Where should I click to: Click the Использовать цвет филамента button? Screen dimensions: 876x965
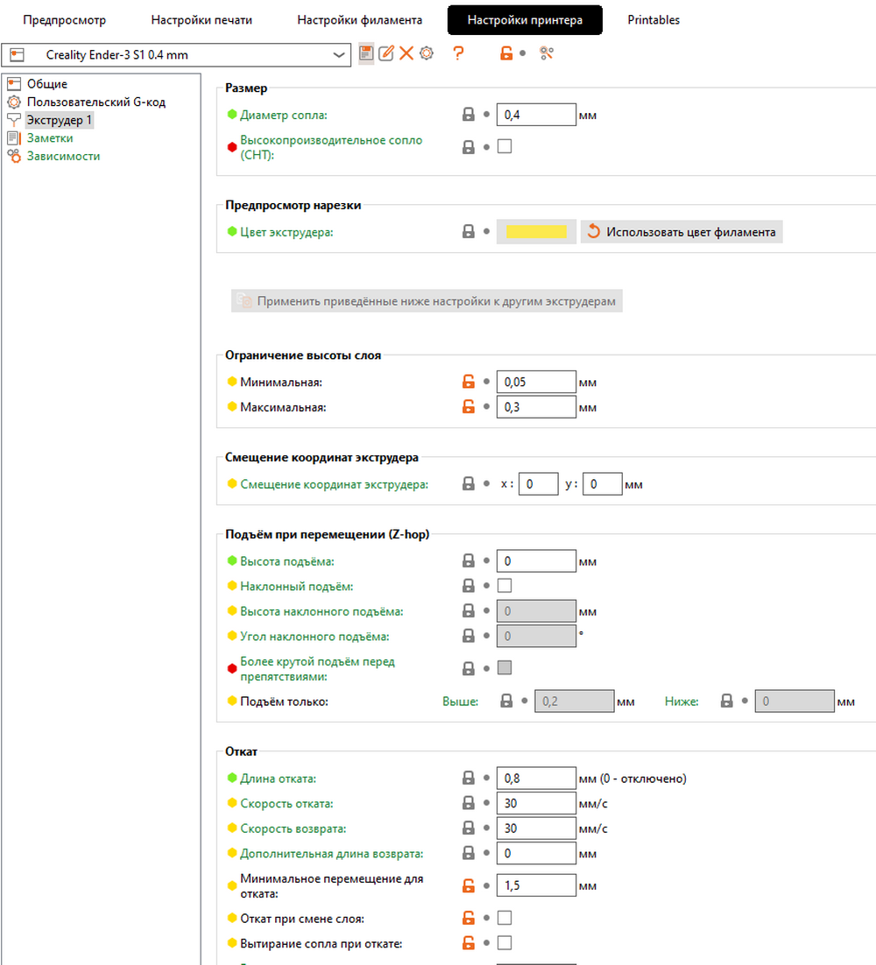coord(682,232)
